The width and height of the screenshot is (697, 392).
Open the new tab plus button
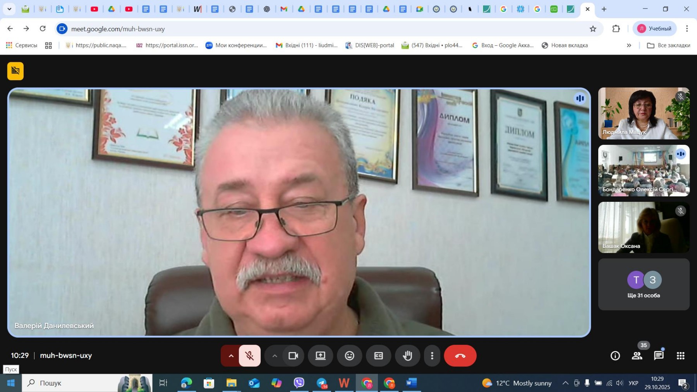[604, 9]
